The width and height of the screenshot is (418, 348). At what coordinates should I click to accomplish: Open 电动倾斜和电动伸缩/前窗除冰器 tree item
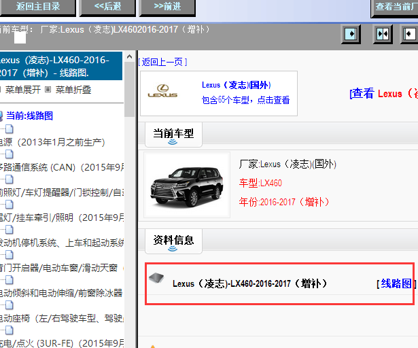(61, 293)
